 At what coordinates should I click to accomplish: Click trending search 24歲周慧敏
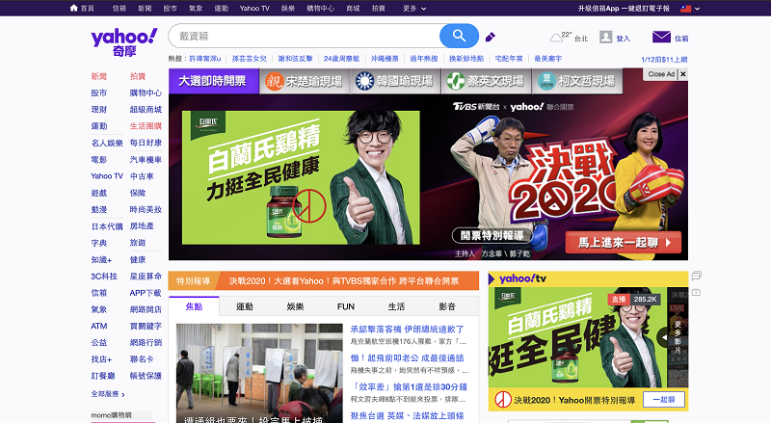point(342,59)
